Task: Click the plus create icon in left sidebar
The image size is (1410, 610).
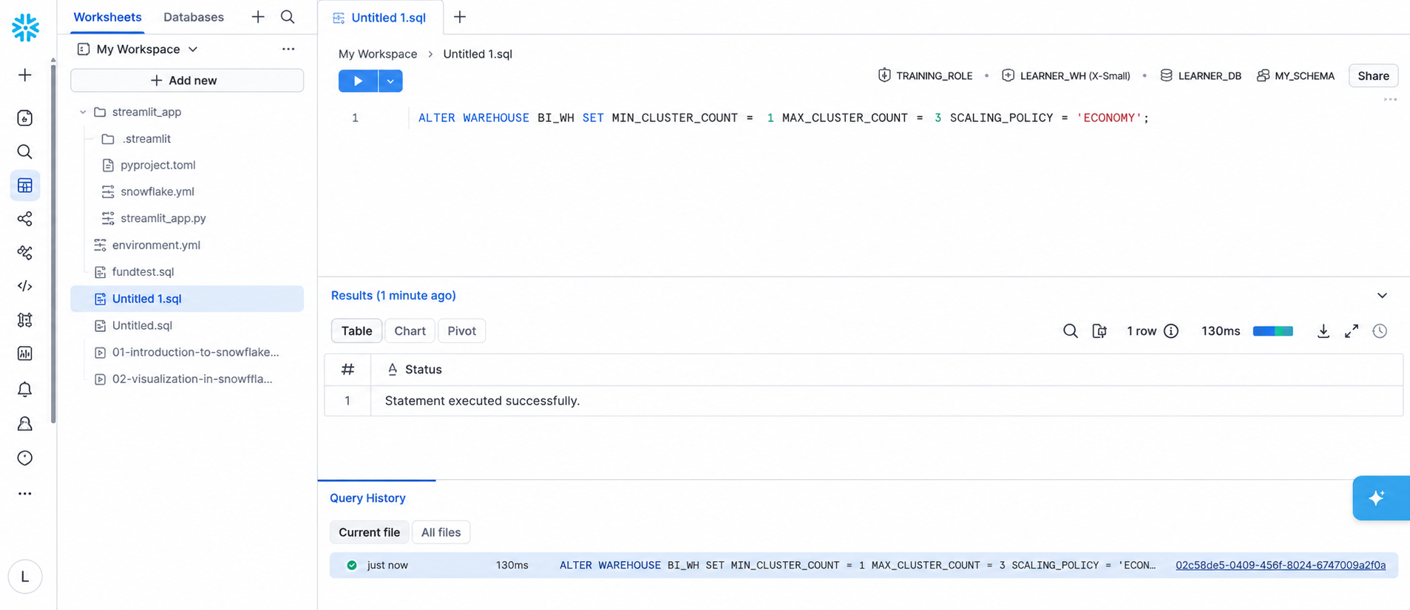Action: click(25, 75)
